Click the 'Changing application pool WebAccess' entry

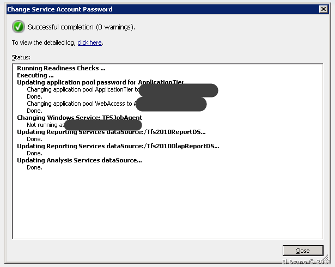pyautogui.click(x=79, y=104)
